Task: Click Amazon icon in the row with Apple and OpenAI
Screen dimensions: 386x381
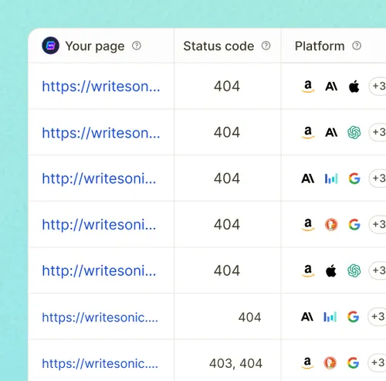Action: click(308, 270)
